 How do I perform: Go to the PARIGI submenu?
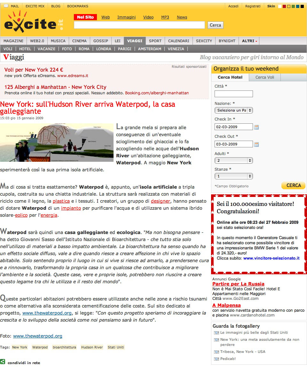[x=125, y=49]
